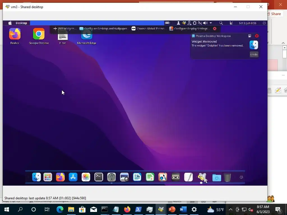287x215 pixels.
Task: Open the Downloads folder in dock
Action: click(x=217, y=177)
